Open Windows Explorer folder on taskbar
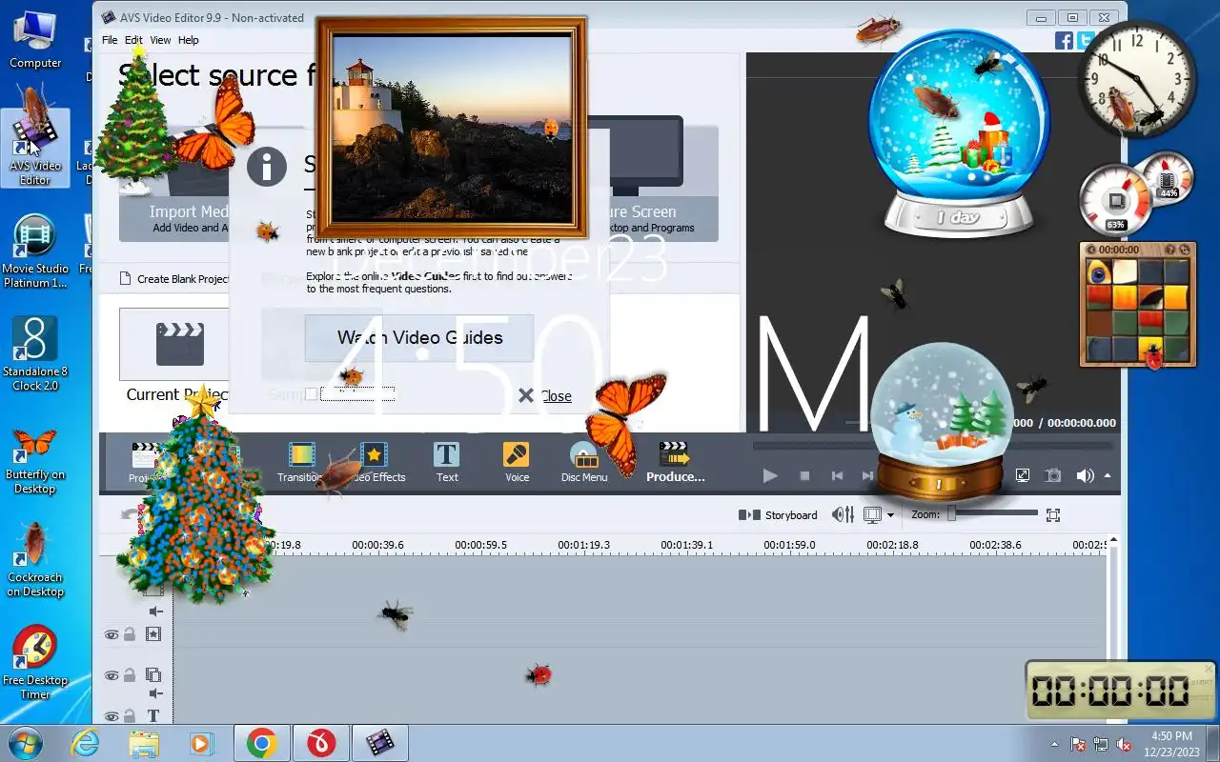 [144, 743]
